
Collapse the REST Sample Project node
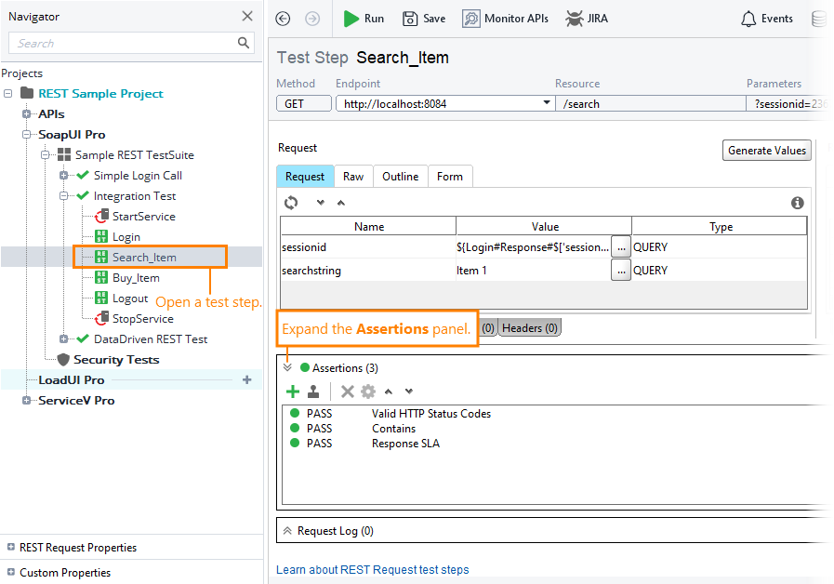point(8,94)
